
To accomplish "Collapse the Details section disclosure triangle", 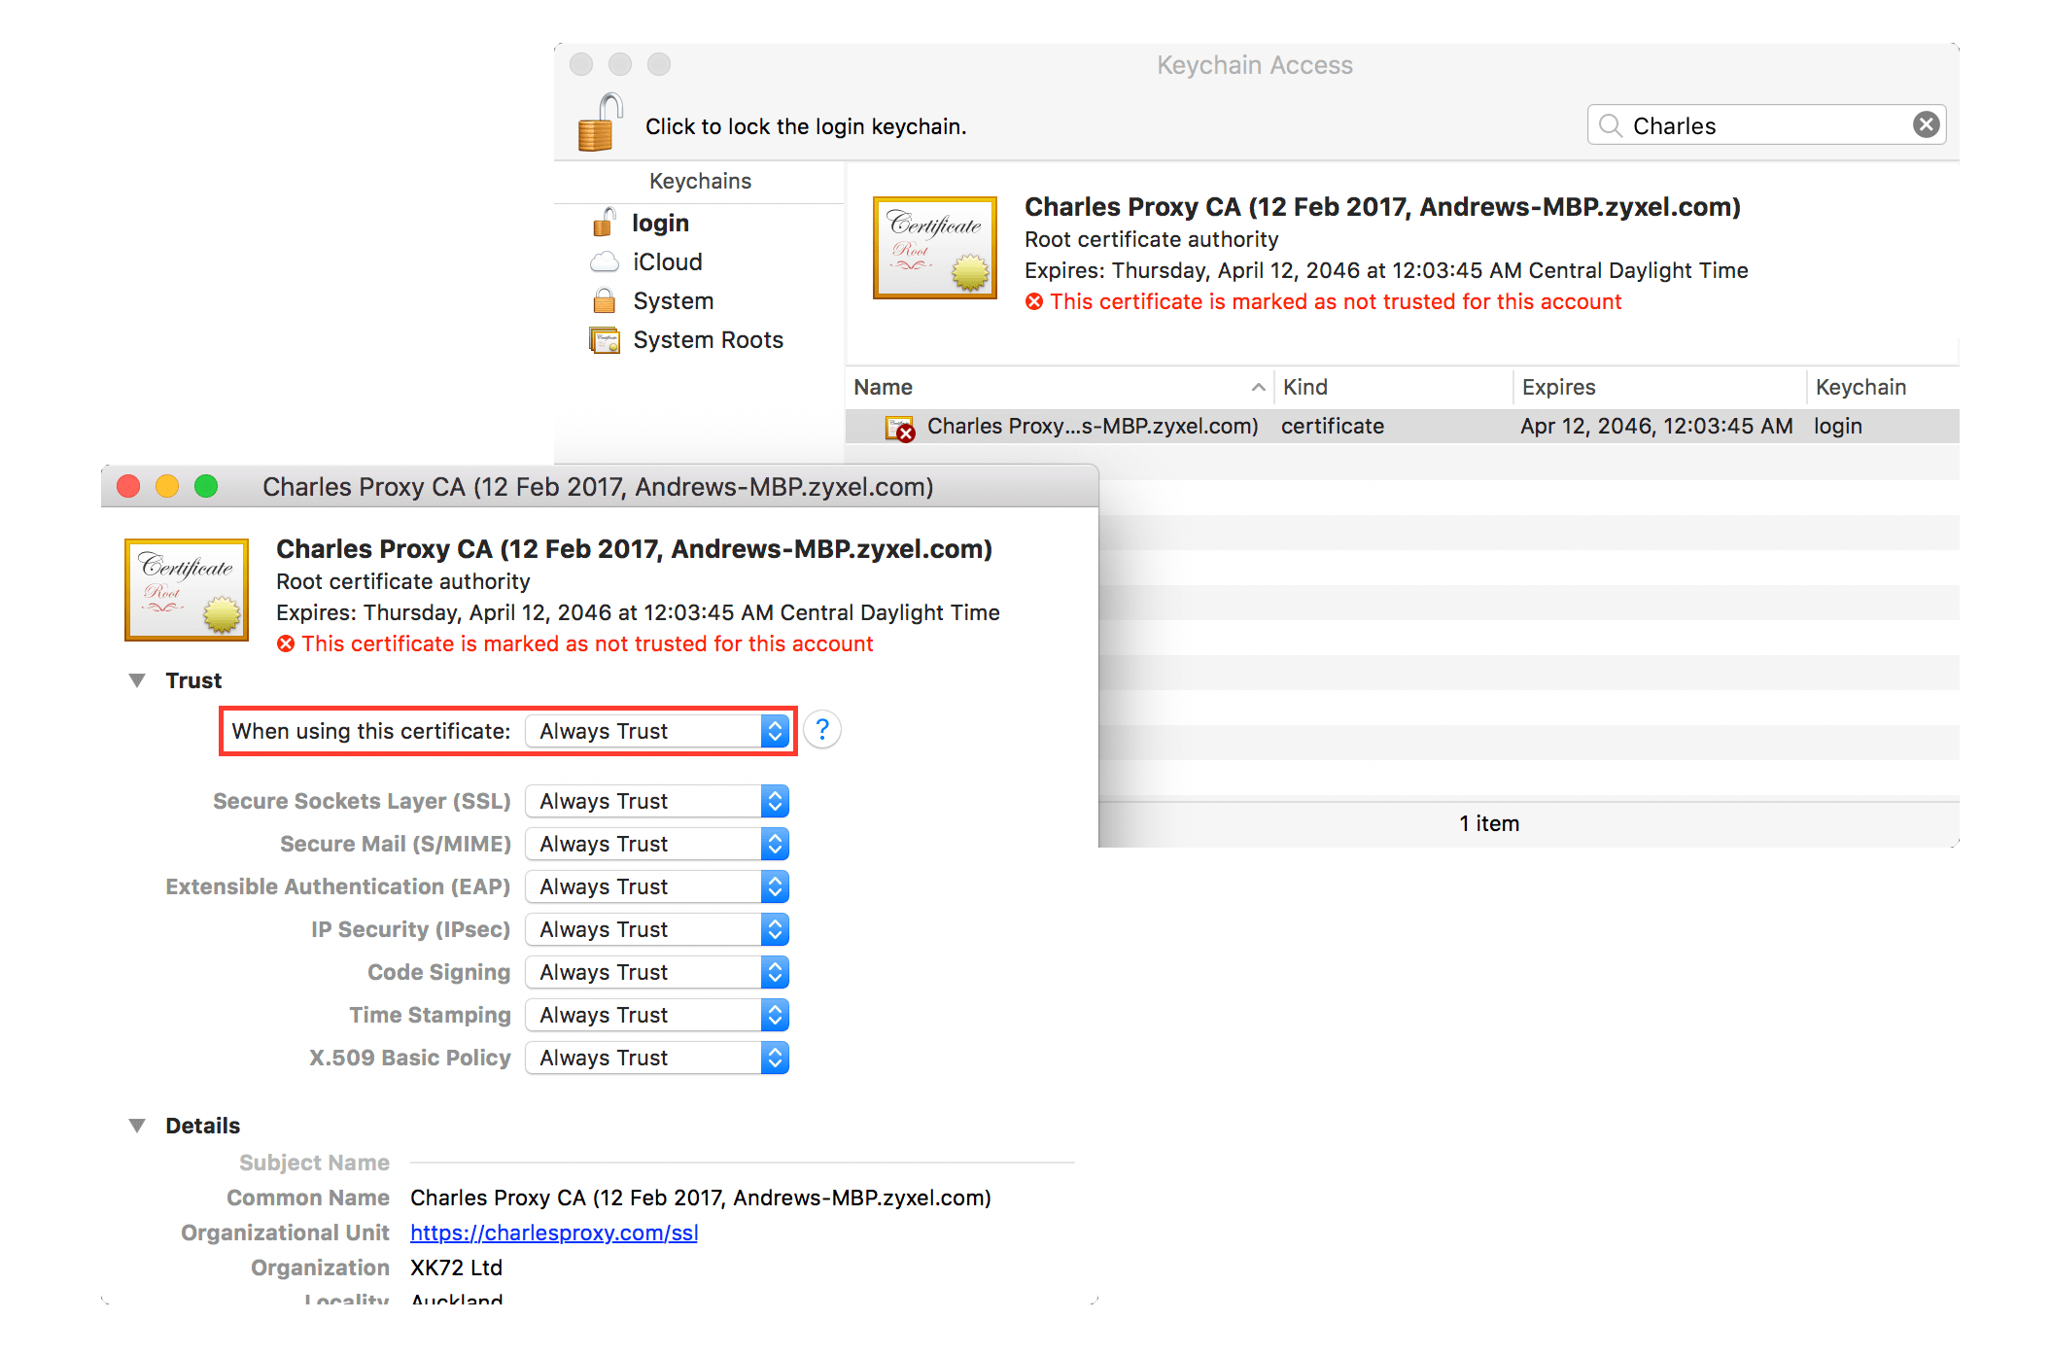I will pyautogui.click(x=137, y=1126).
